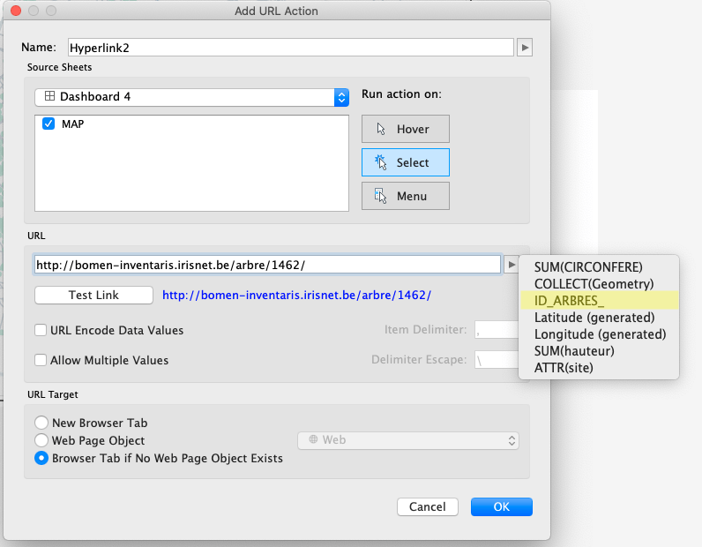This screenshot has height=547, width=702.
Task: Choose Select as the run action
Action: pyautogui.click(x=405, y=162)
